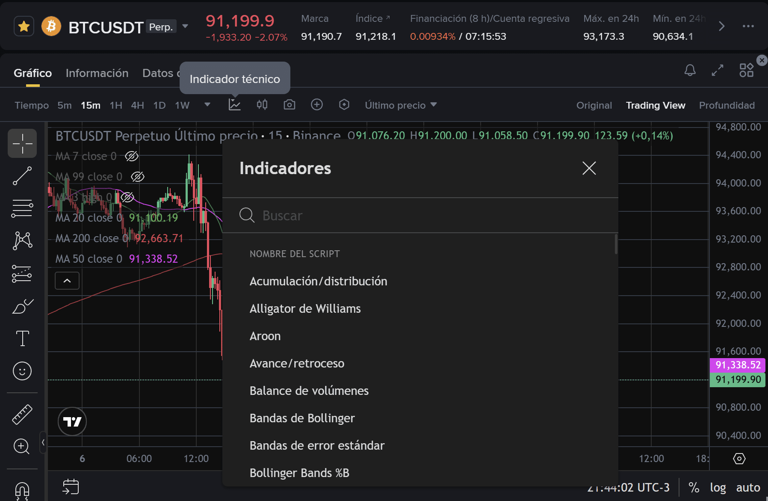Collapse the indicator legend list
Image resolution: width=768 pixels, height=501 pixels.
67,281
